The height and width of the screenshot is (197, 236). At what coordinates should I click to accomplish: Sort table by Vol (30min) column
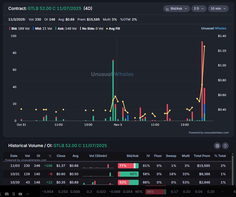[98, 156]
